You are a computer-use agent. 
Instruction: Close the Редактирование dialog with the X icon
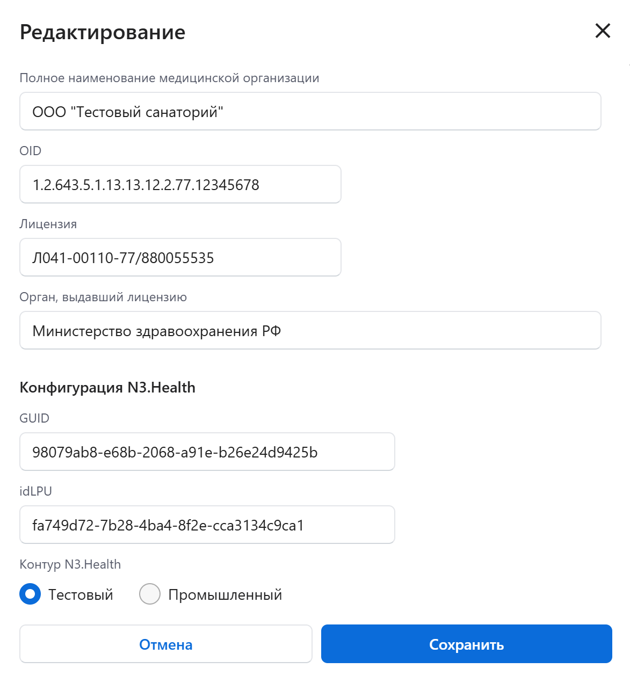[x=603, y=31]
